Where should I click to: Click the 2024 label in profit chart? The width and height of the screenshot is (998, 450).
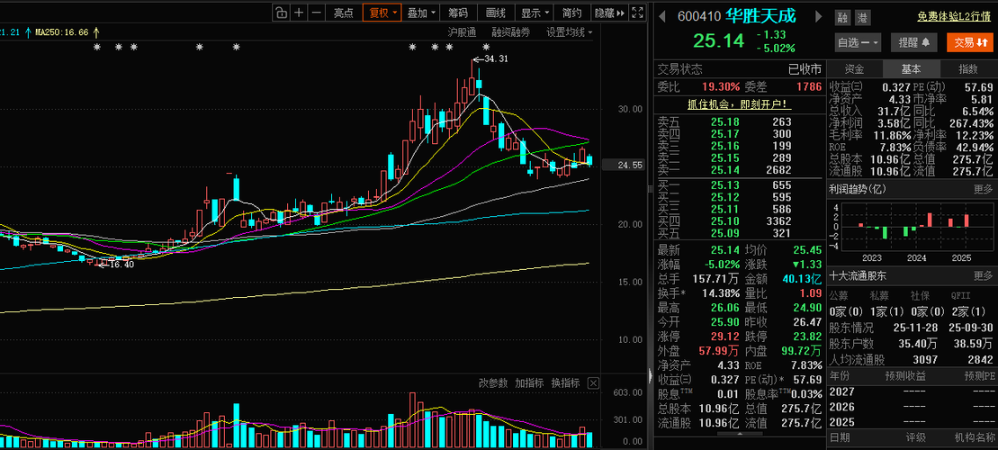coord(916,257)
